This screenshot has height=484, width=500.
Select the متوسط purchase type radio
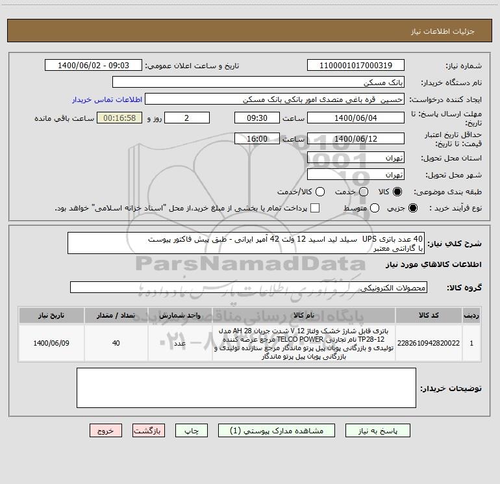tap(375, 208)
